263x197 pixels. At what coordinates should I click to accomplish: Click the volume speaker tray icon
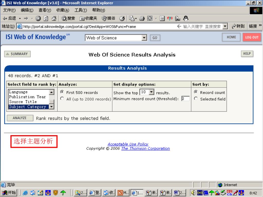click(x=193, y=193)
